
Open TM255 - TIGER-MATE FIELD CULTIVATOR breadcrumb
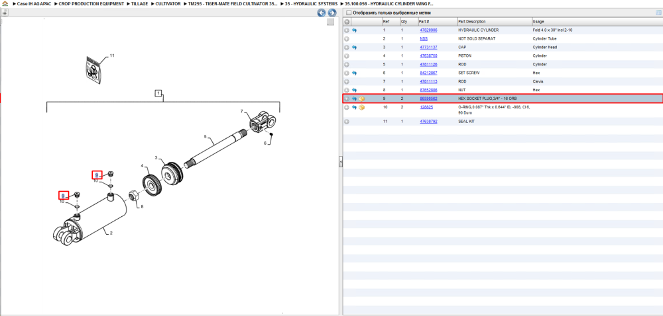(233, 3)
